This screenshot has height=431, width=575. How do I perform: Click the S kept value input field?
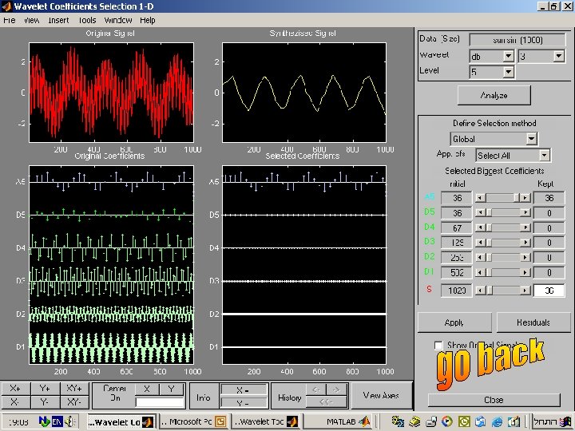point(549,291)
